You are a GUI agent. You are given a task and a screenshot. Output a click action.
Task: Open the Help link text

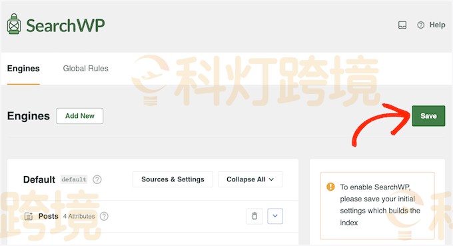pyautogui.click(x=437, y=25)
